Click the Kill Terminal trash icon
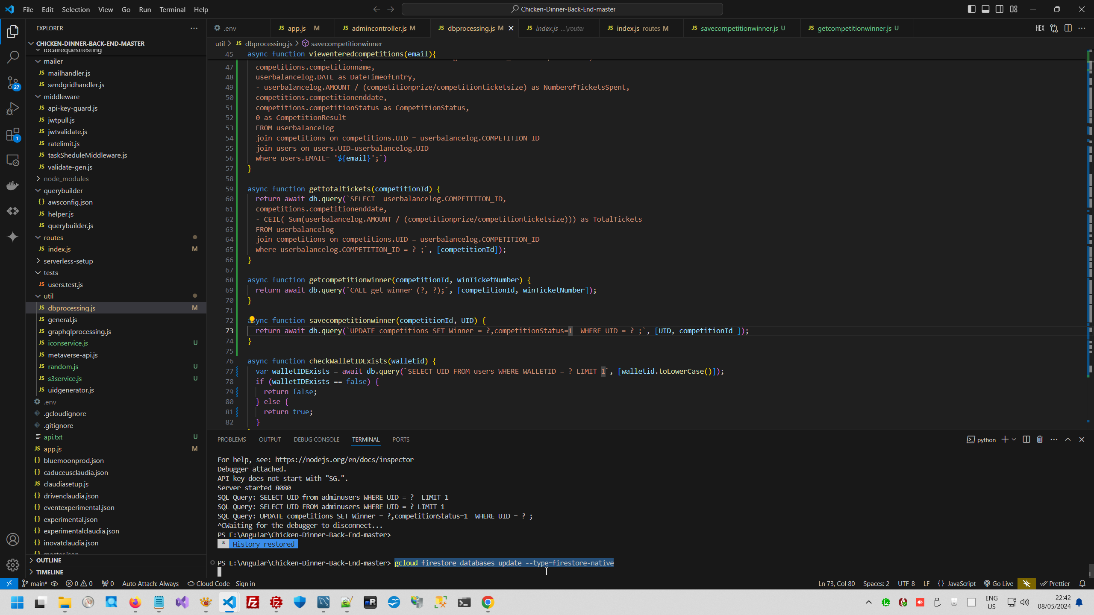Screen dimensions: 1094x615 [x=1040, y=439]
